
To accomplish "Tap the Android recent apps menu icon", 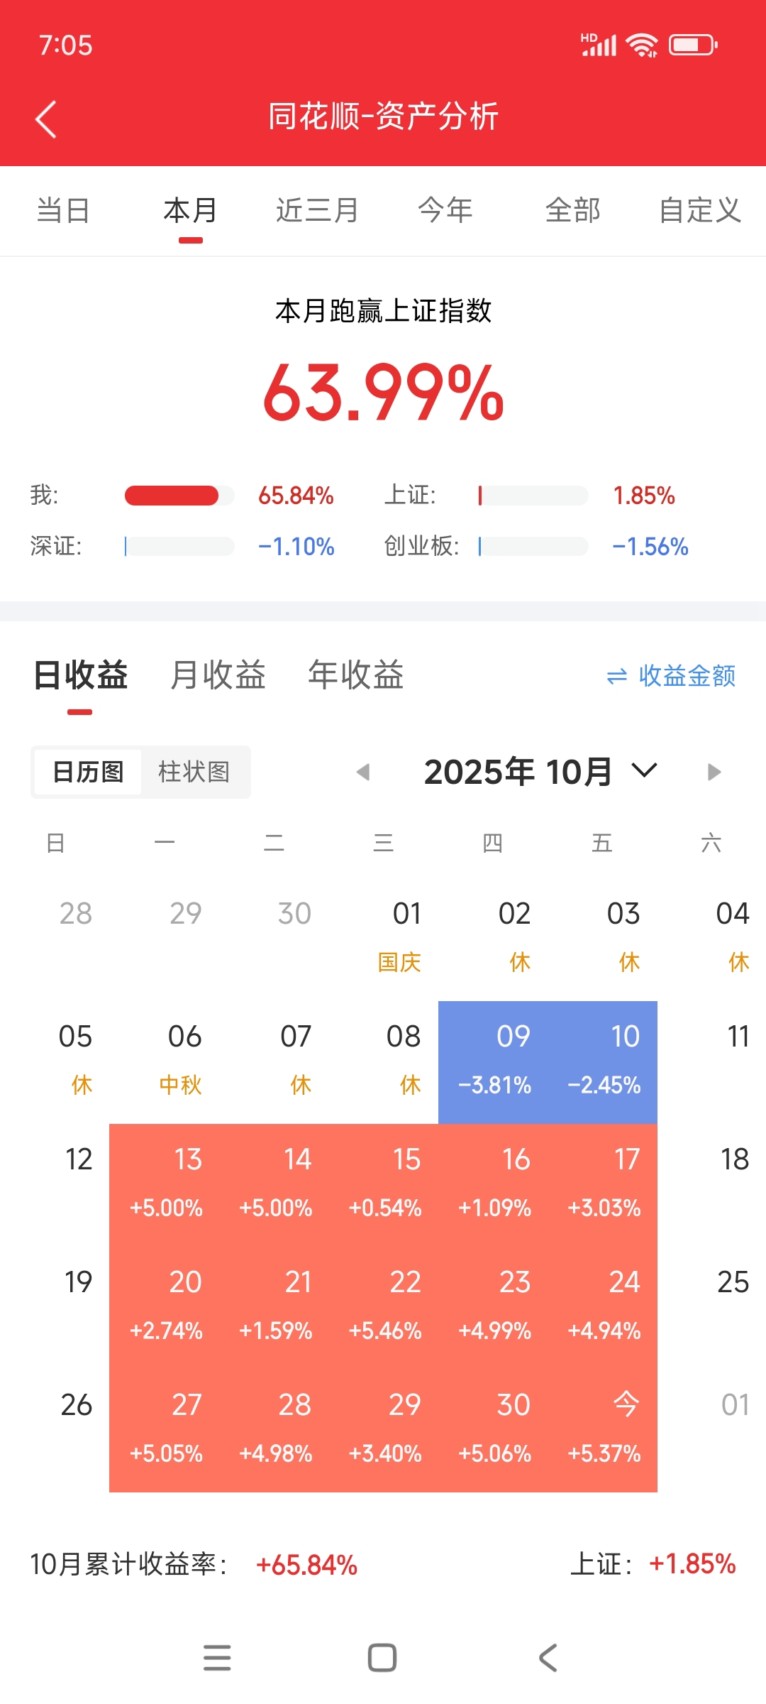I will coord(217,1658).
